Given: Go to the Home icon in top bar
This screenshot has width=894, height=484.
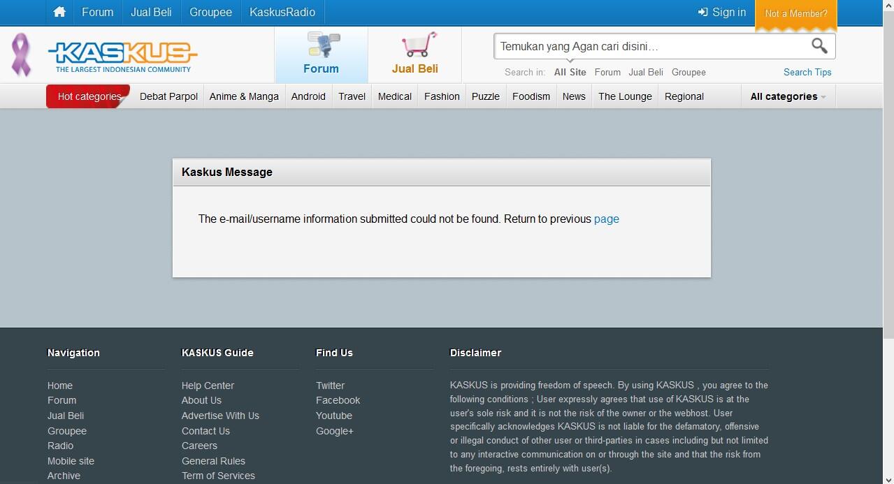Looking at the screenshot, I should (59, 12).
